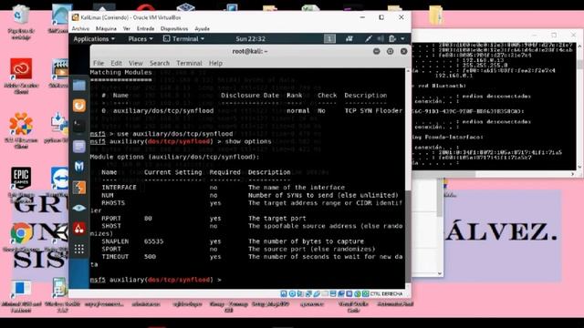Click the msf5 auxiliary prompt input line
Screen dimensions: 584x328
pyautogui.click(x=247, y=280)
